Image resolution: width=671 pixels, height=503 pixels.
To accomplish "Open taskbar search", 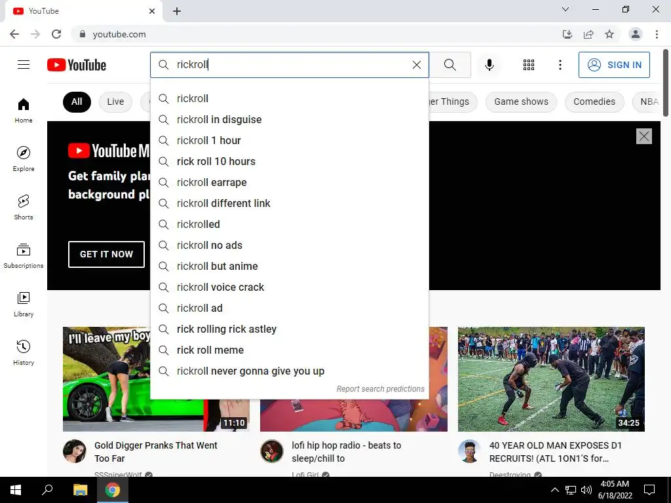I will click(x=47, y=490).
